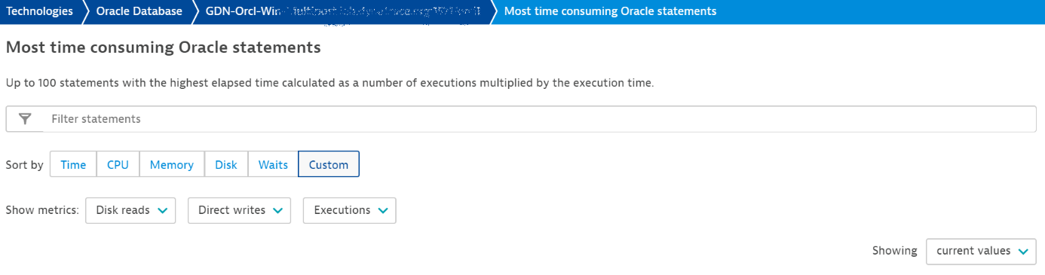Click the Direct writes dropdown chevron
Image resolution: width=1045 pixels, height=275 pixels.
click(x=278, y=211)
